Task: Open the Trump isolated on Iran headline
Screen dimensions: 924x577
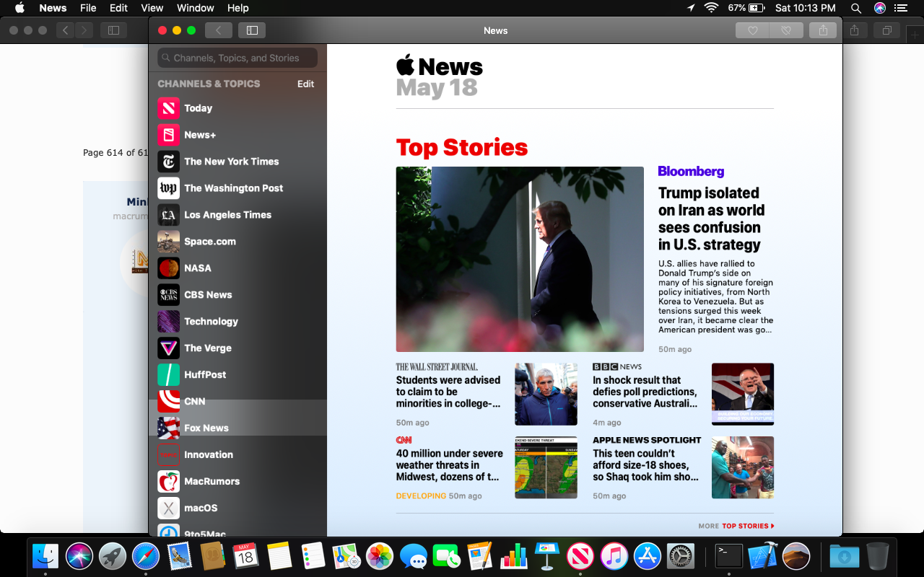Action: (x=711, y=219)
